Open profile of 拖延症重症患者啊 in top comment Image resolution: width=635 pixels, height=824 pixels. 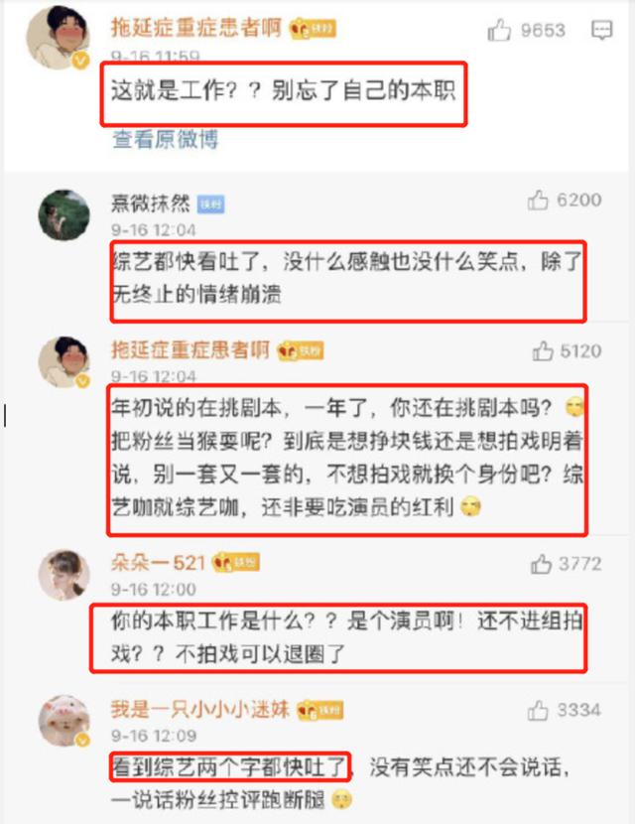(196, 28)
